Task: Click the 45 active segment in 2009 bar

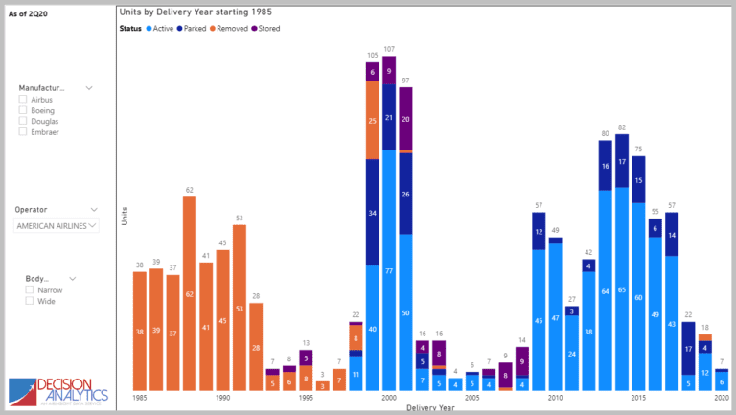Action: [x=539, y=320]
